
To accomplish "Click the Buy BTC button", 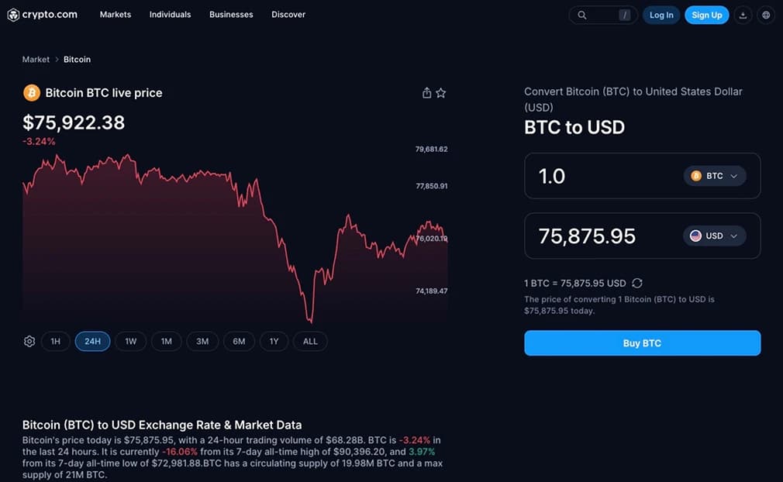I will 642,343.
